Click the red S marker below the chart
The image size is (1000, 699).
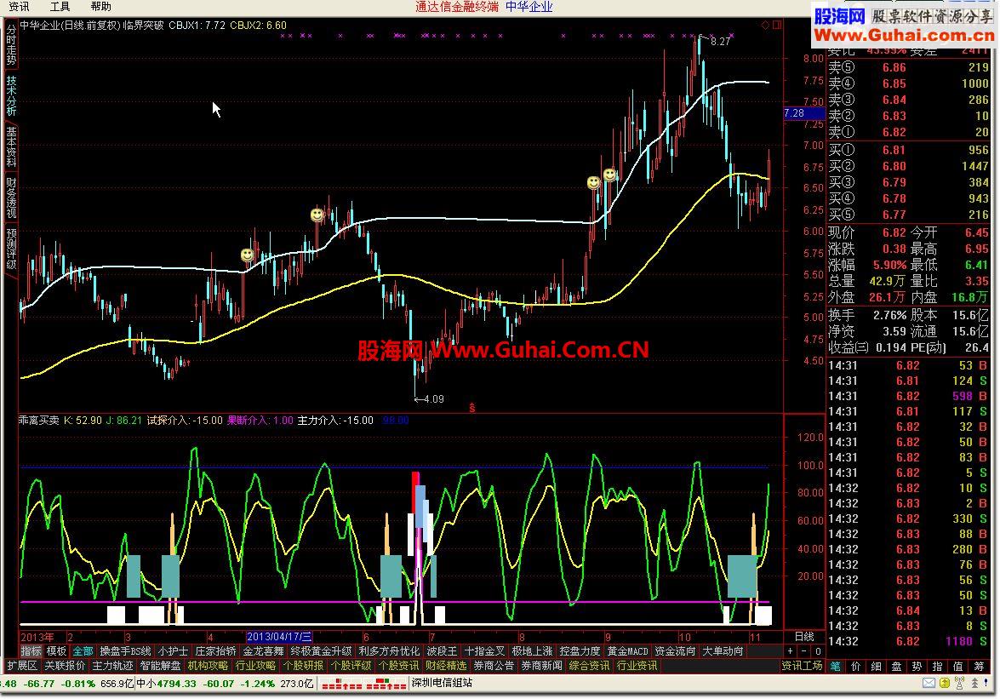point(472,408)
